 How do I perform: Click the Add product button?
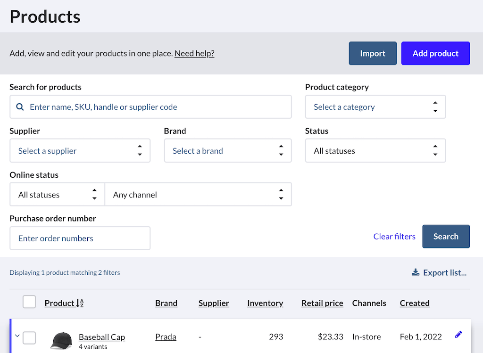(435, 53)
